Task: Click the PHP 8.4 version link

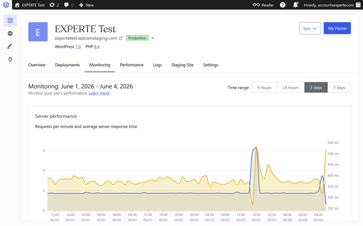Action: pyautogui.click(x=97, y=47)
